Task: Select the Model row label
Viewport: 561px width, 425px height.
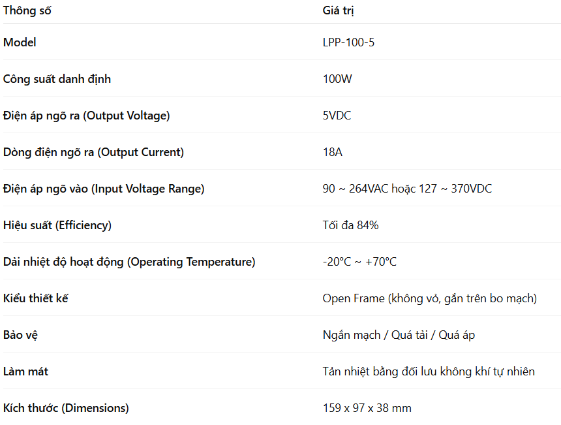Action: [20, 42]
